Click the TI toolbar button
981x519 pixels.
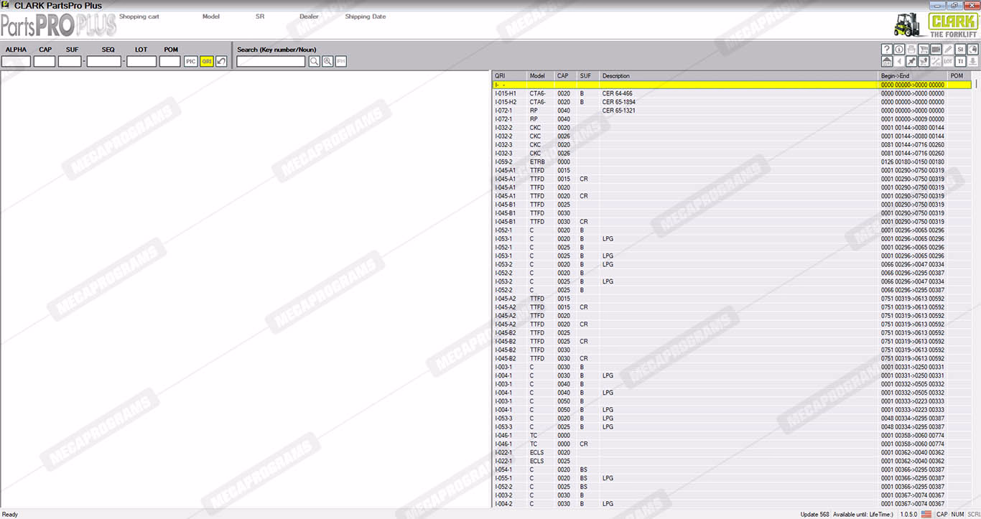pos(960,62)
